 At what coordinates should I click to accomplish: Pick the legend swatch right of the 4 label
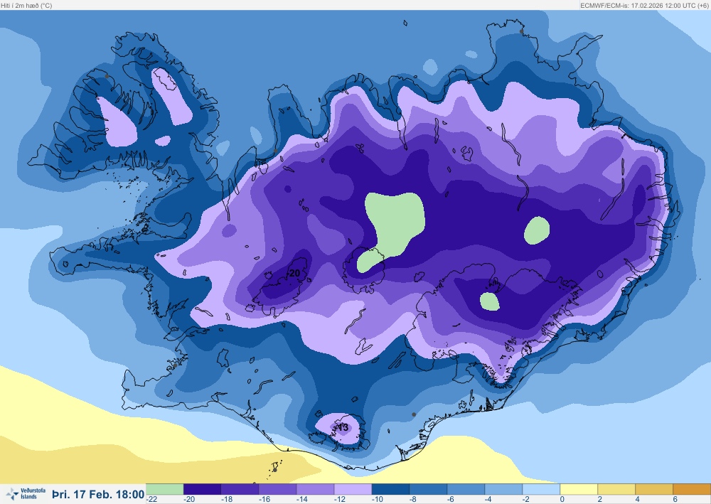654,489
